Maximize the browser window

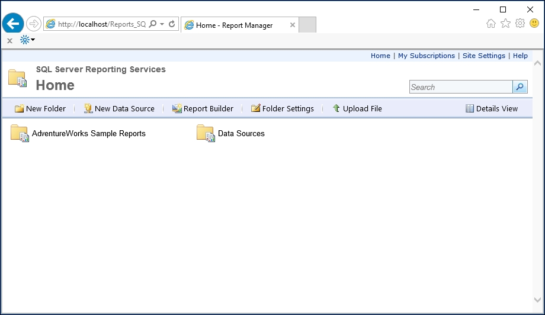tap(503, 9)
